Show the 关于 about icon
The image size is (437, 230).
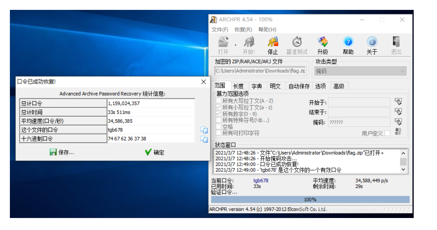[x=372, y=46]
